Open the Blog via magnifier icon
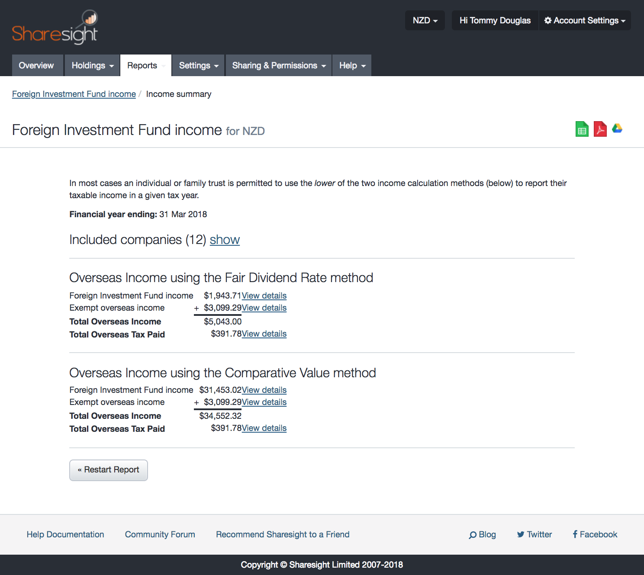 [482, 534]
